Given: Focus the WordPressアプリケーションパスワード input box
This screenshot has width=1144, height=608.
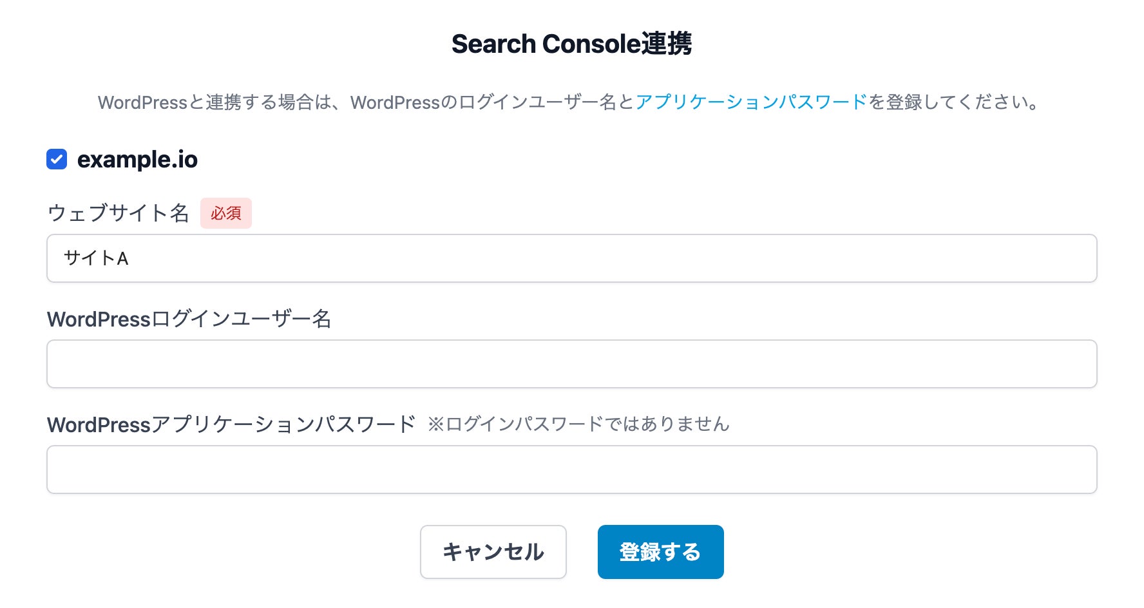Looking at the screenshot, I should click(571, 470).
